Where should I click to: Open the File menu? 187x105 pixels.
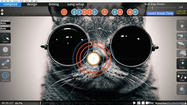click(x=2, y=1)
